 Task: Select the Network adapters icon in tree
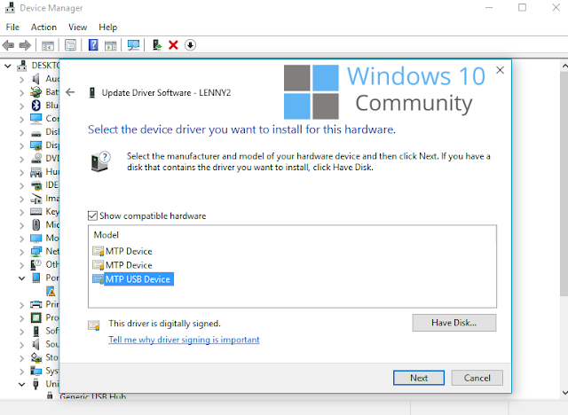35,251
